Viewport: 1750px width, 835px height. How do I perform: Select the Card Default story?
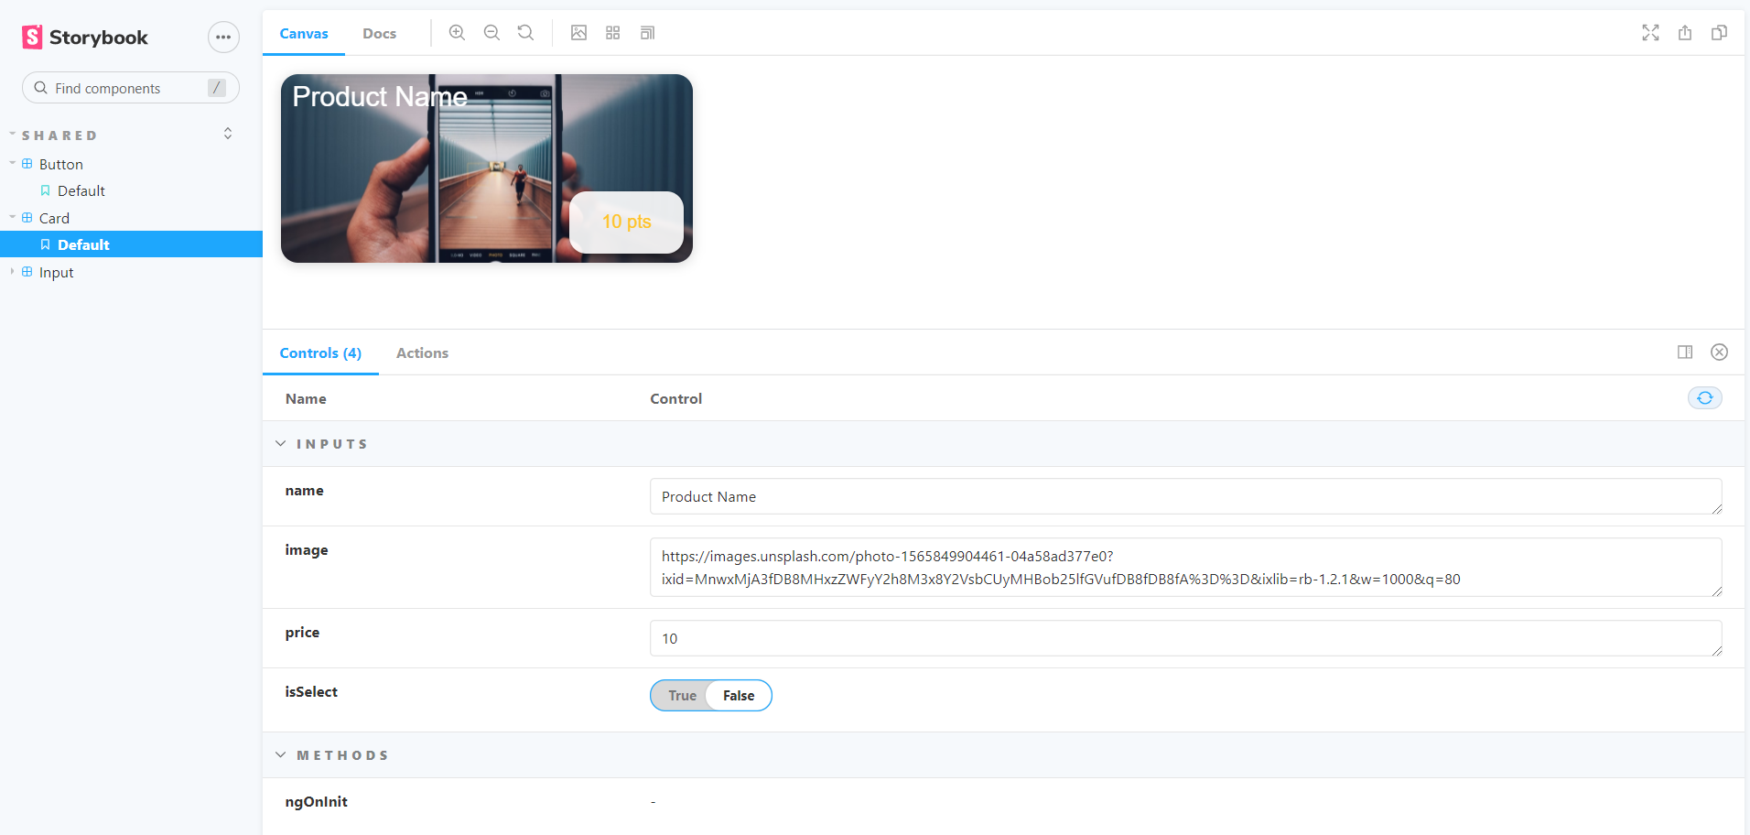pyautogui.click(x=131, y=244)
